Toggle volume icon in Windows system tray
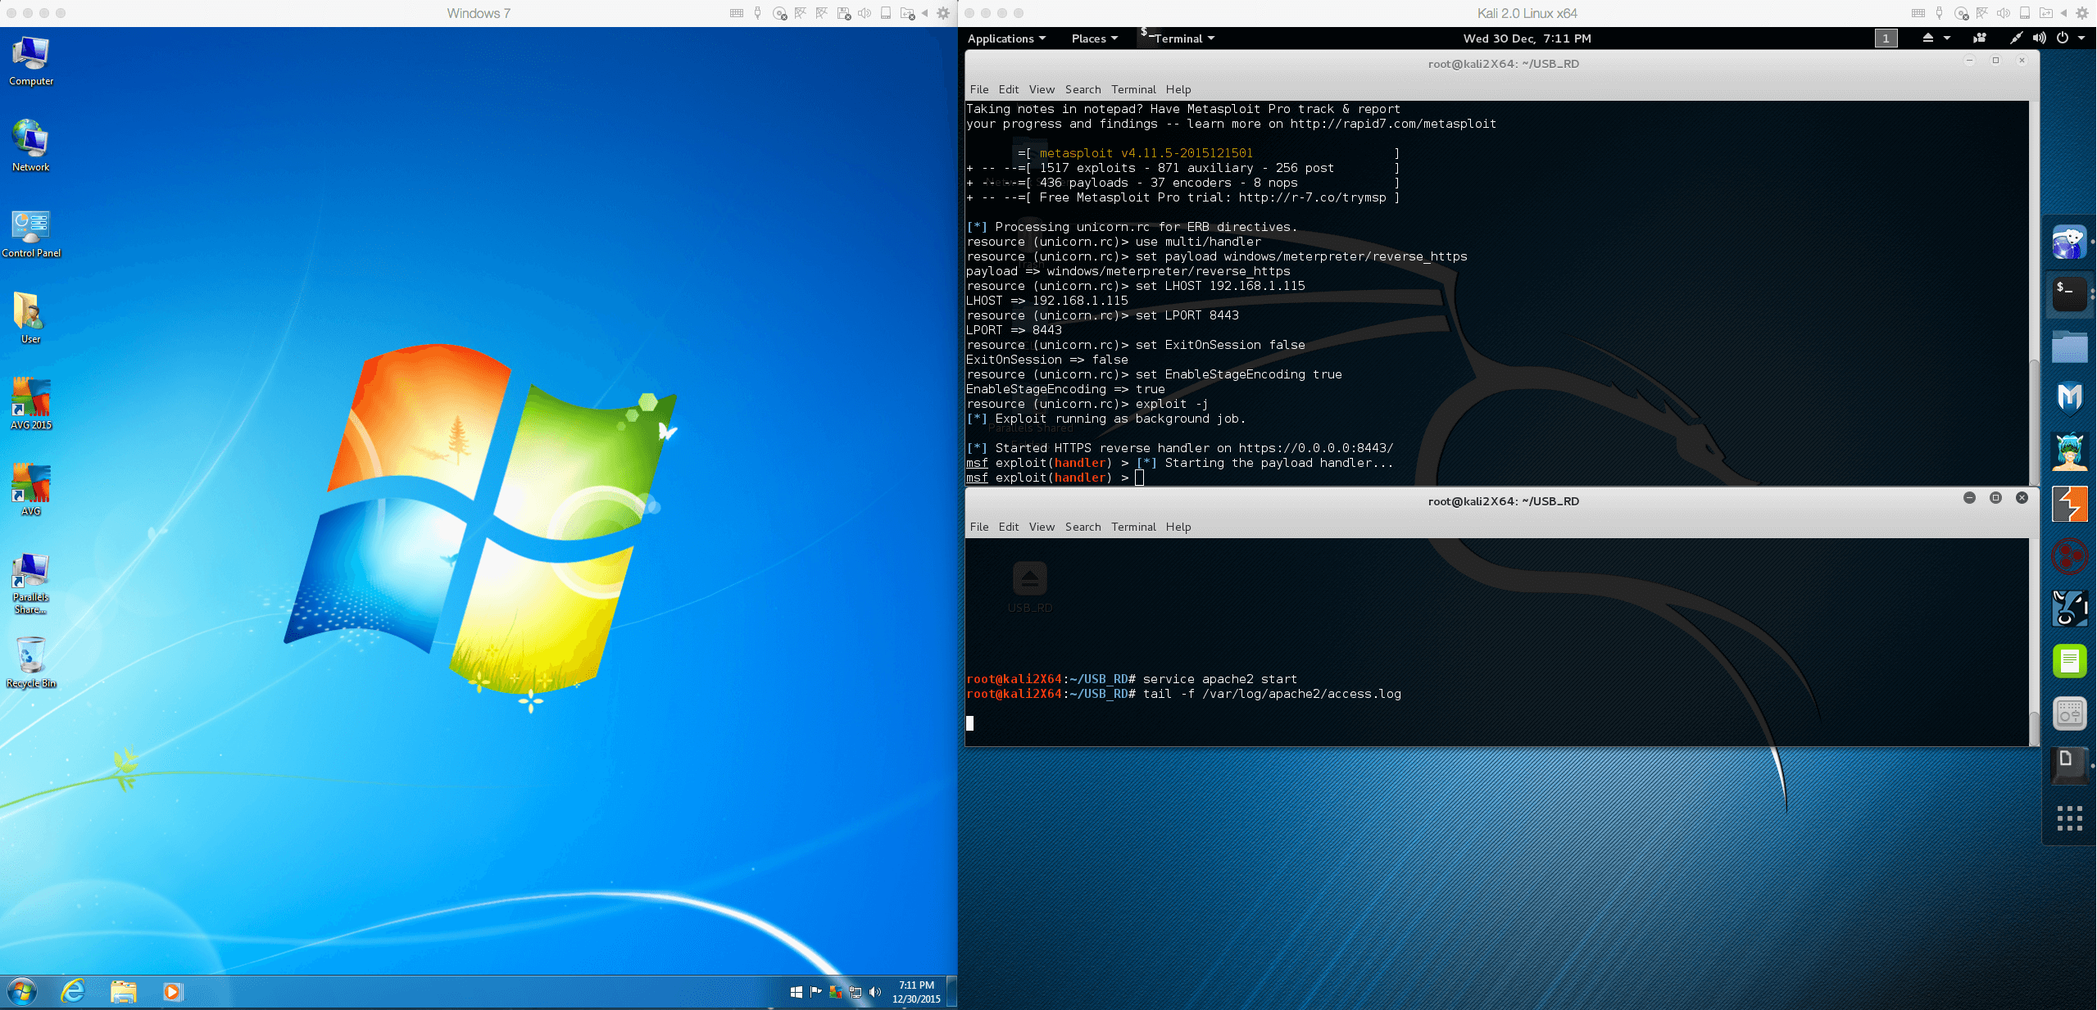This screenshot has height=1010, width=2097. (875, 992)
